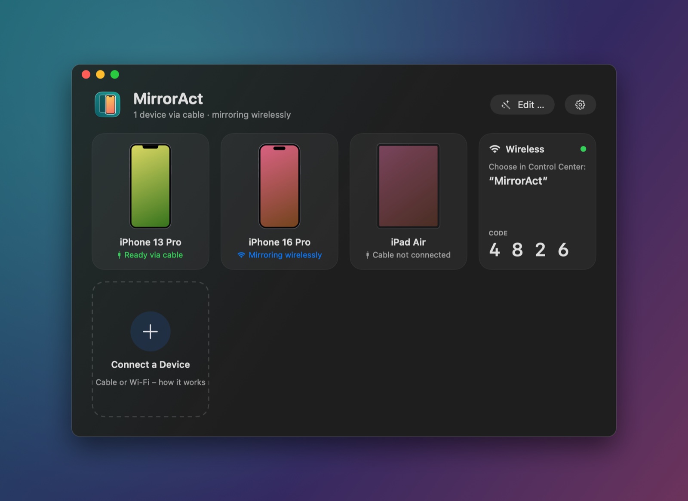The width and height of the screenshot is (688, 501).
Task: Click the green cable icon beside Ready via cable
Action: coord(120,255)
